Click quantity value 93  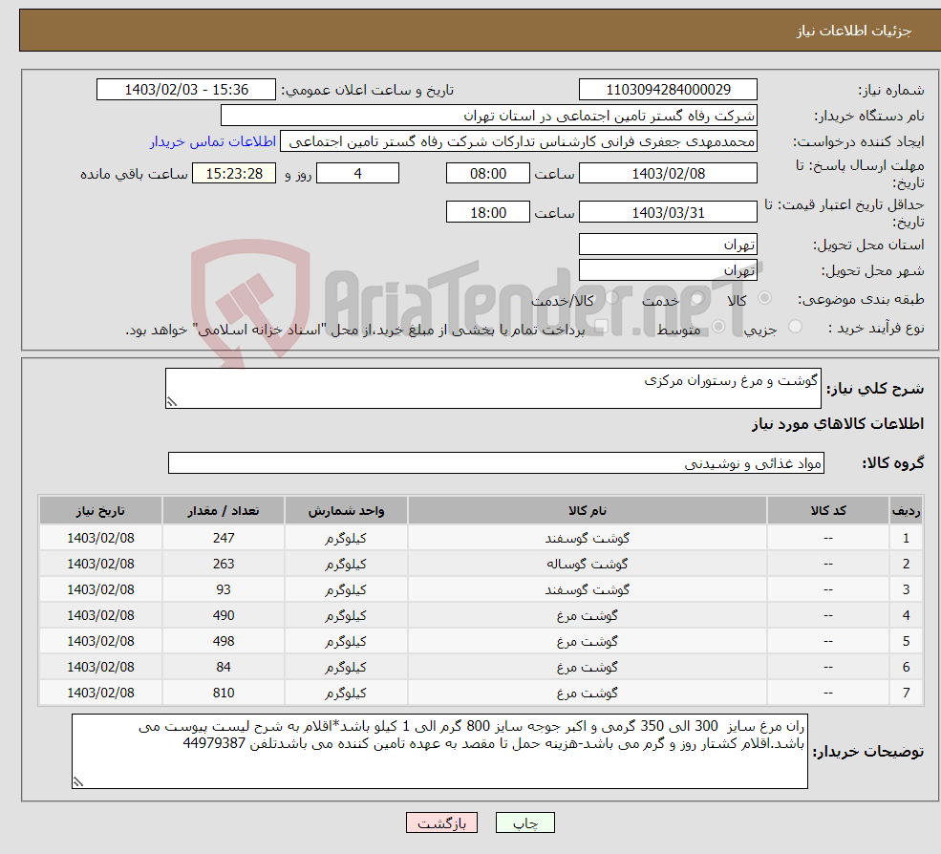pos(224,590)
